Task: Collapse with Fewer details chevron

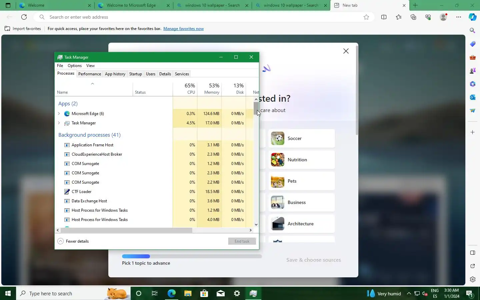Action: click(60, 241)
